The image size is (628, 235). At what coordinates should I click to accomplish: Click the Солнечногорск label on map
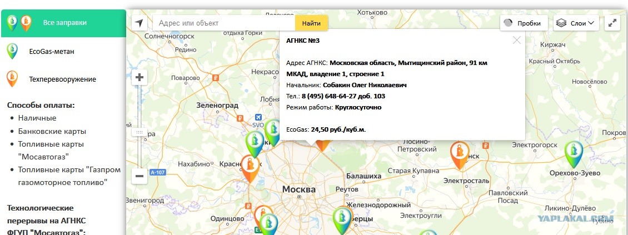[x=169, y=36]
